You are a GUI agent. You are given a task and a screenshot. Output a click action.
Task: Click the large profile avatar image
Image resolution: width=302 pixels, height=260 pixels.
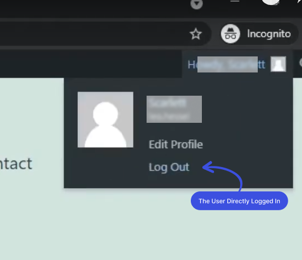point(105,119)
